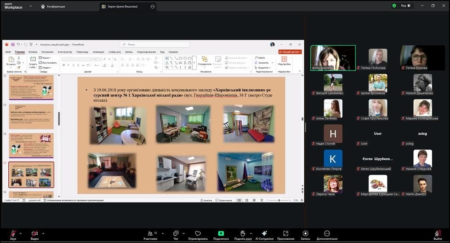Select slide 16 thumbnail in slide panel
This screenshot has height=243, width=450.
coord(31,195)
